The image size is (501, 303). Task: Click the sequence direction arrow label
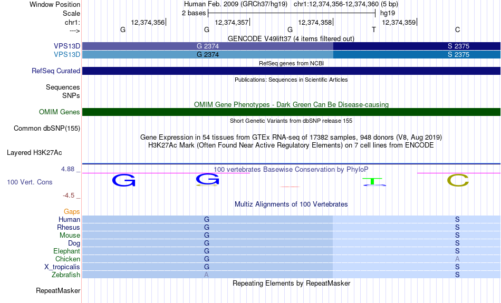[x=74, y=31]
